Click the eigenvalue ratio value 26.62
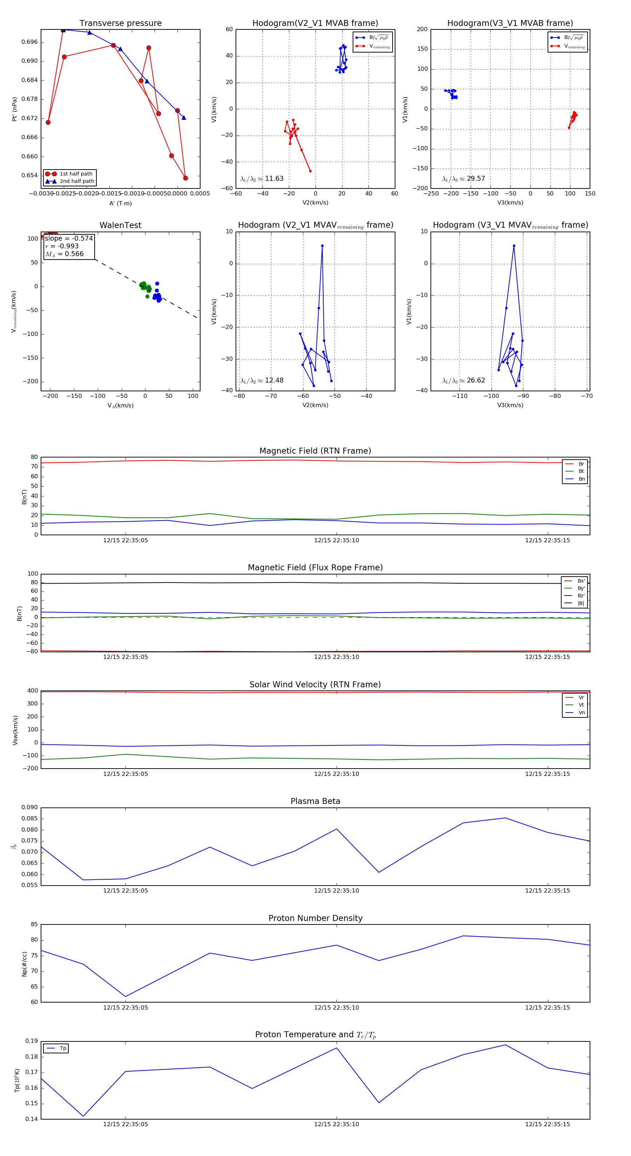 [476, 380]
